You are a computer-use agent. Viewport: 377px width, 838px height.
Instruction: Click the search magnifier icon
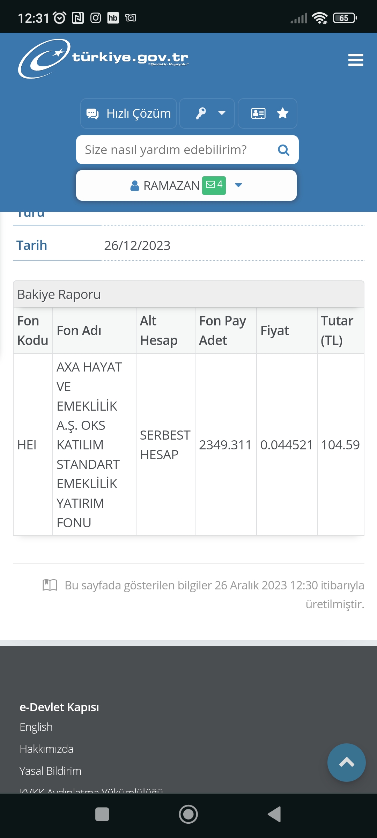283,150
